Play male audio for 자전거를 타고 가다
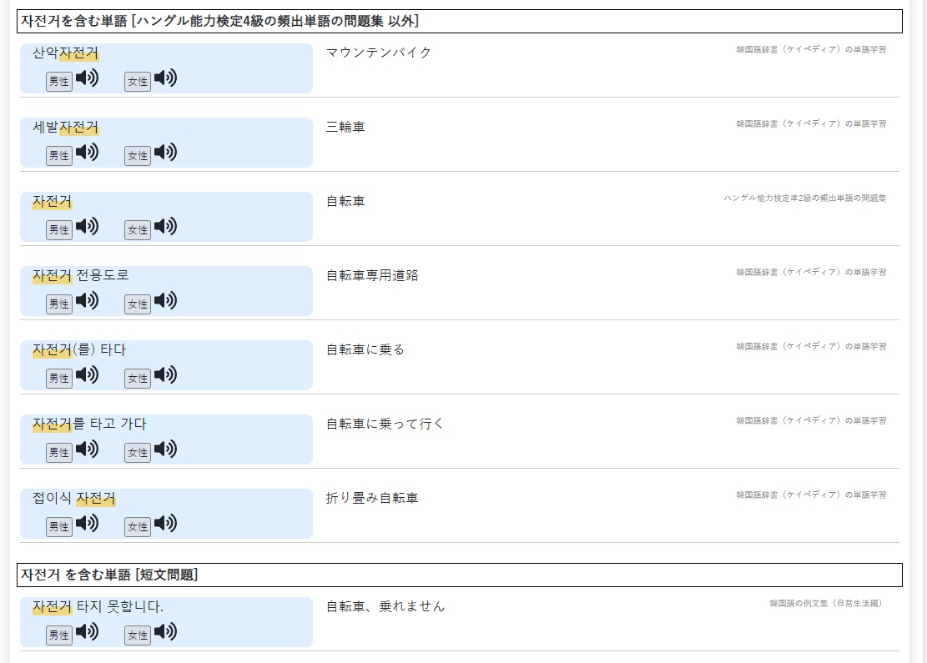This screenshot has height=663, width=927. tap(88, 449)
